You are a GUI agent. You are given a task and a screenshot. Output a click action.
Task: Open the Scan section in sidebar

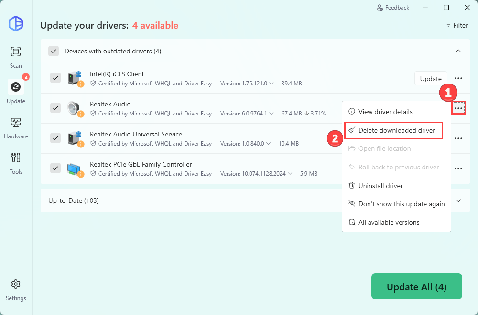point(16,56)
